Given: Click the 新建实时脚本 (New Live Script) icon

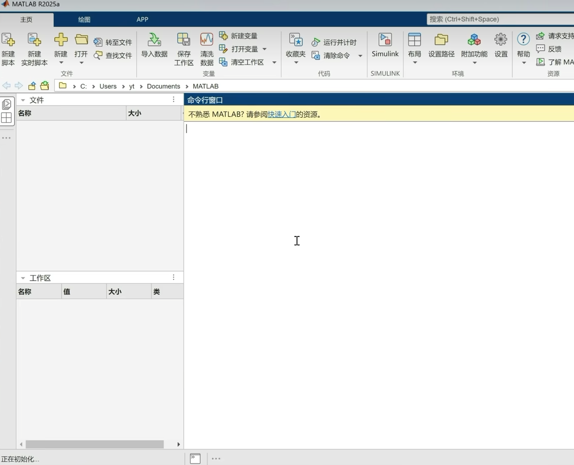Looking at the screenshot, I should (34, 40).
